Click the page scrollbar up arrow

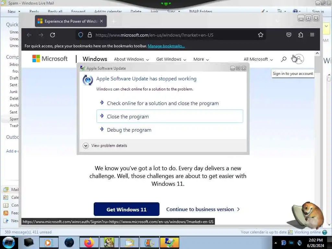(317, 53)
